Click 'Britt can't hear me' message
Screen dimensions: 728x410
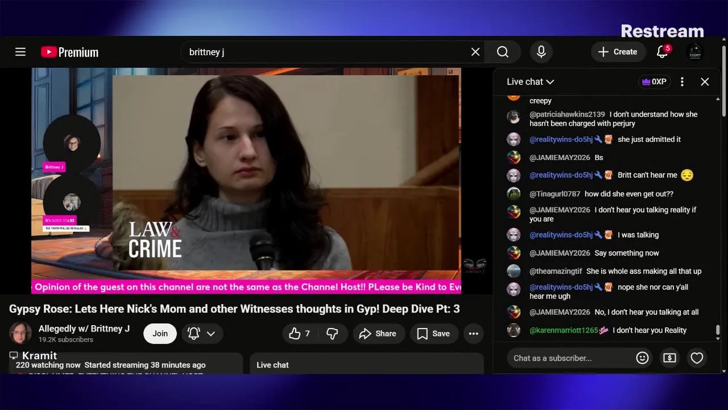point(647,175)
